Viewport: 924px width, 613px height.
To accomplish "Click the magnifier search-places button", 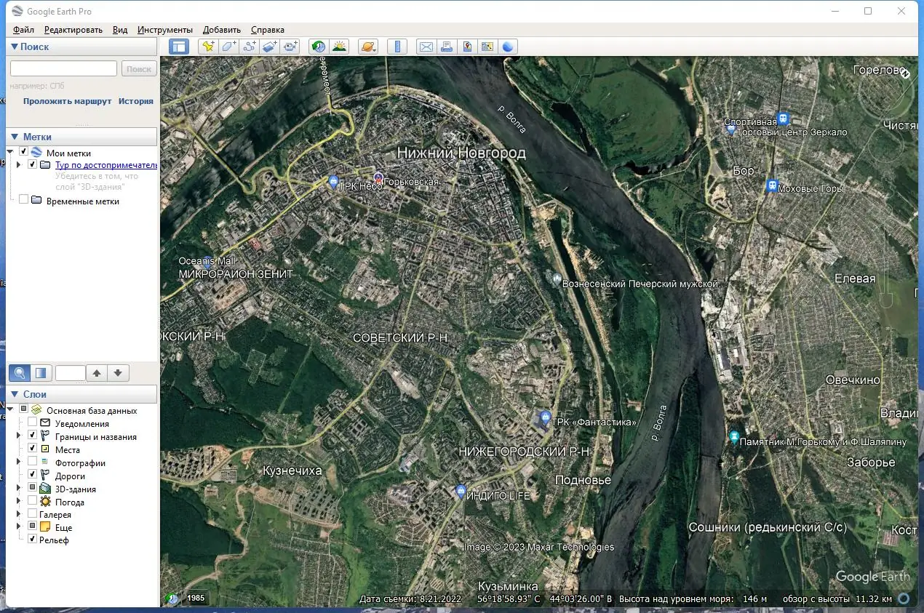I will (20, 373).
